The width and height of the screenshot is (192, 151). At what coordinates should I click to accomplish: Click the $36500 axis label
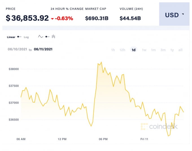[14, 120]
